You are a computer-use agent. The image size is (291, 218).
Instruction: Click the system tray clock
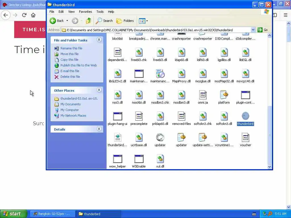click(x=280, y=214)
